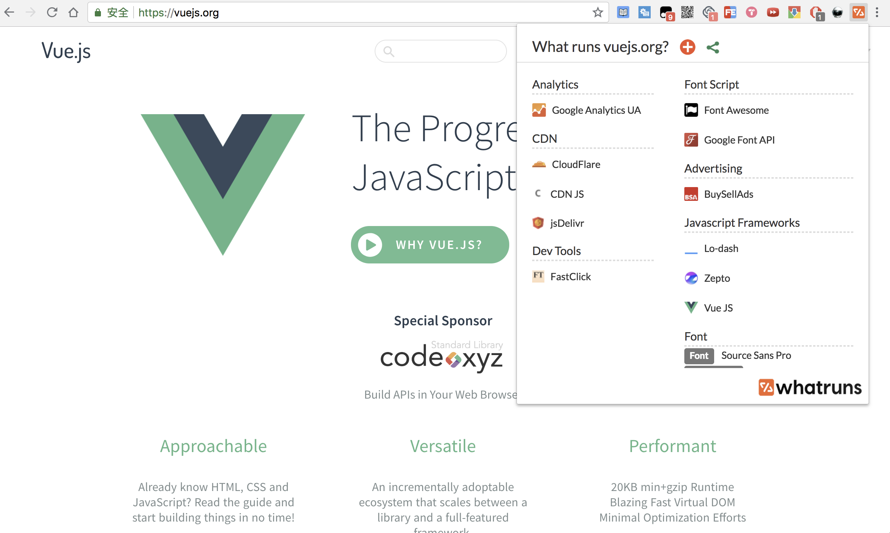Click the green share icon
890x533 pixels.
click(x=713, y=47)
